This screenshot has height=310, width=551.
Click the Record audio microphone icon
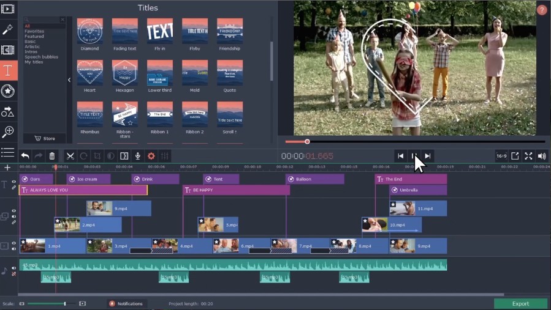pyautogui.click(x=138, y=156)
